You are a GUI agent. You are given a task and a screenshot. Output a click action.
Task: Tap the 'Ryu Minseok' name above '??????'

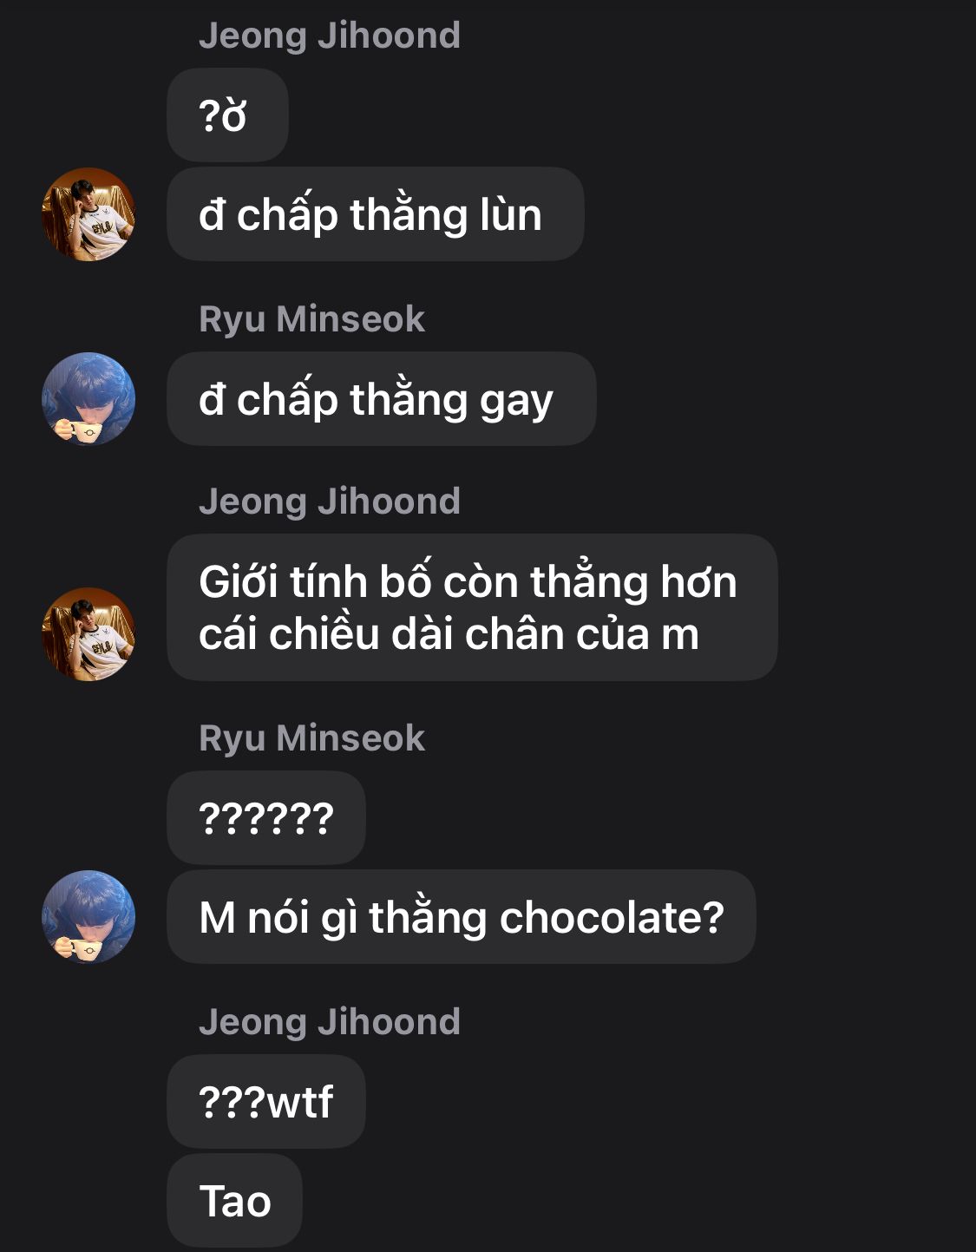[312, 738]
